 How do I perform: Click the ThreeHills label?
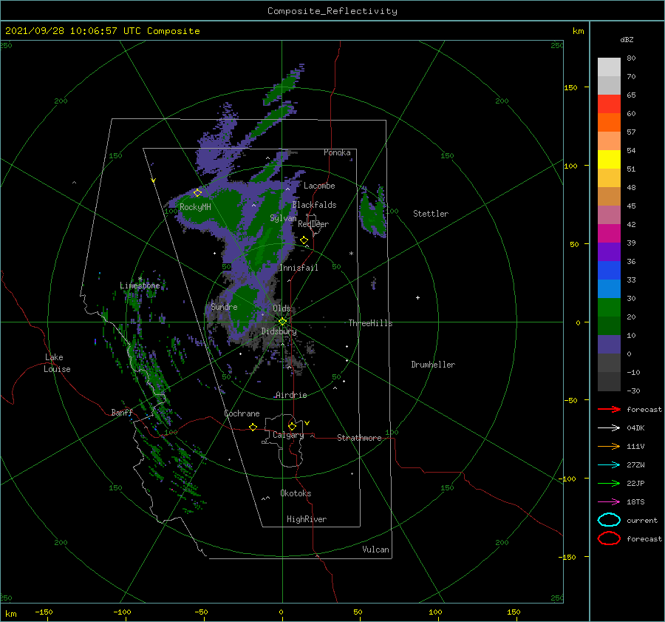click(371, 323)
